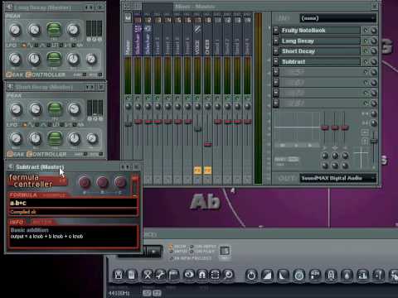Viewport: 398px width, 298px height.
Task: Open the IN (none) input dropdown
Action: pyautogui.click(x=337, y=18)
